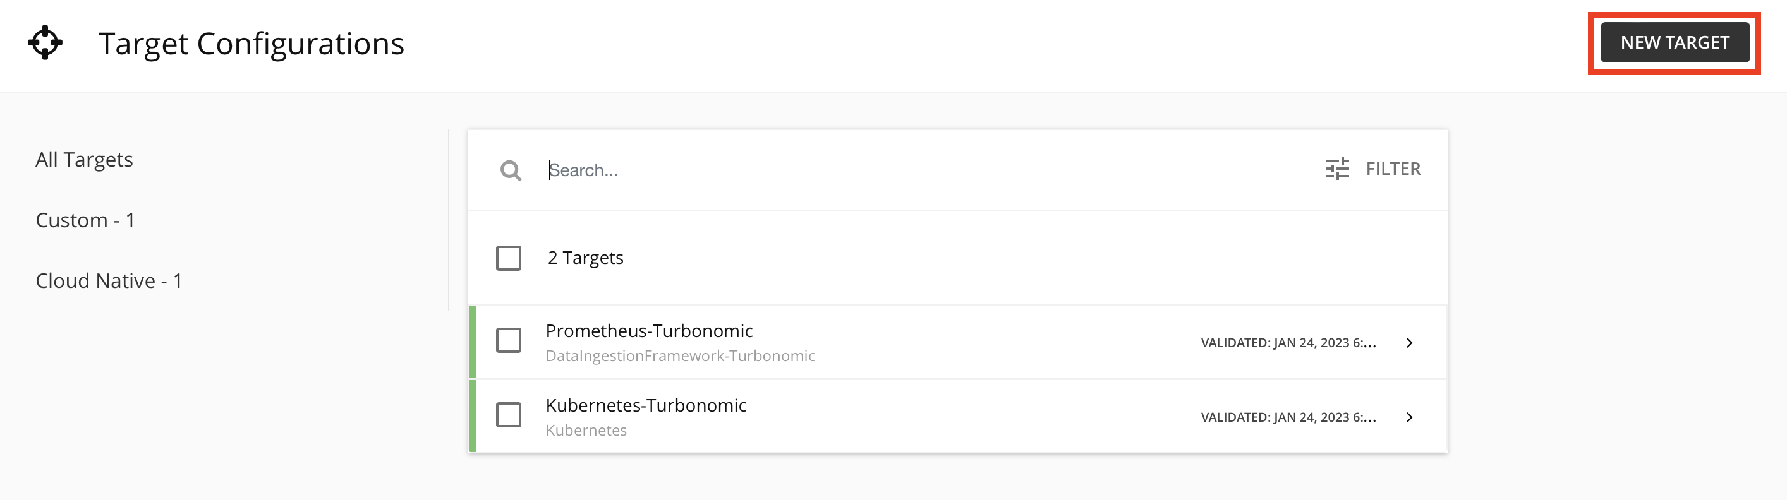Image resolution: width=1787 pixels, height=500 pixels.
Task: Open the Cloud Native - 1 category
Action: [x=109, y=280]
